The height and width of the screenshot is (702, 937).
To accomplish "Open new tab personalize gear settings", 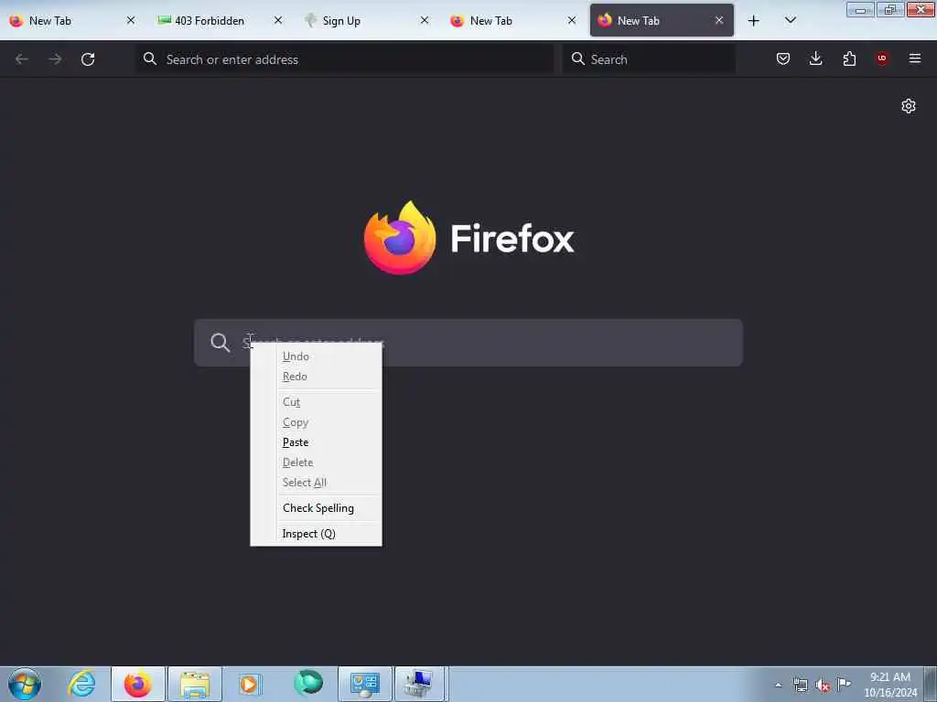I will [909, 106].
